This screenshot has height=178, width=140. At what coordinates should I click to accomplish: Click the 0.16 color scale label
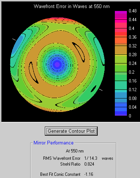pos(133,81)
